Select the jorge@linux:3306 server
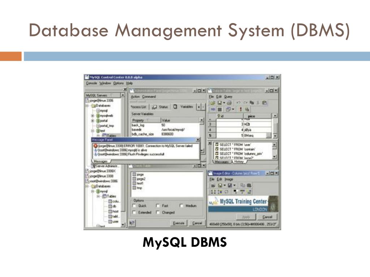370x277 pixels. point(100,100)
